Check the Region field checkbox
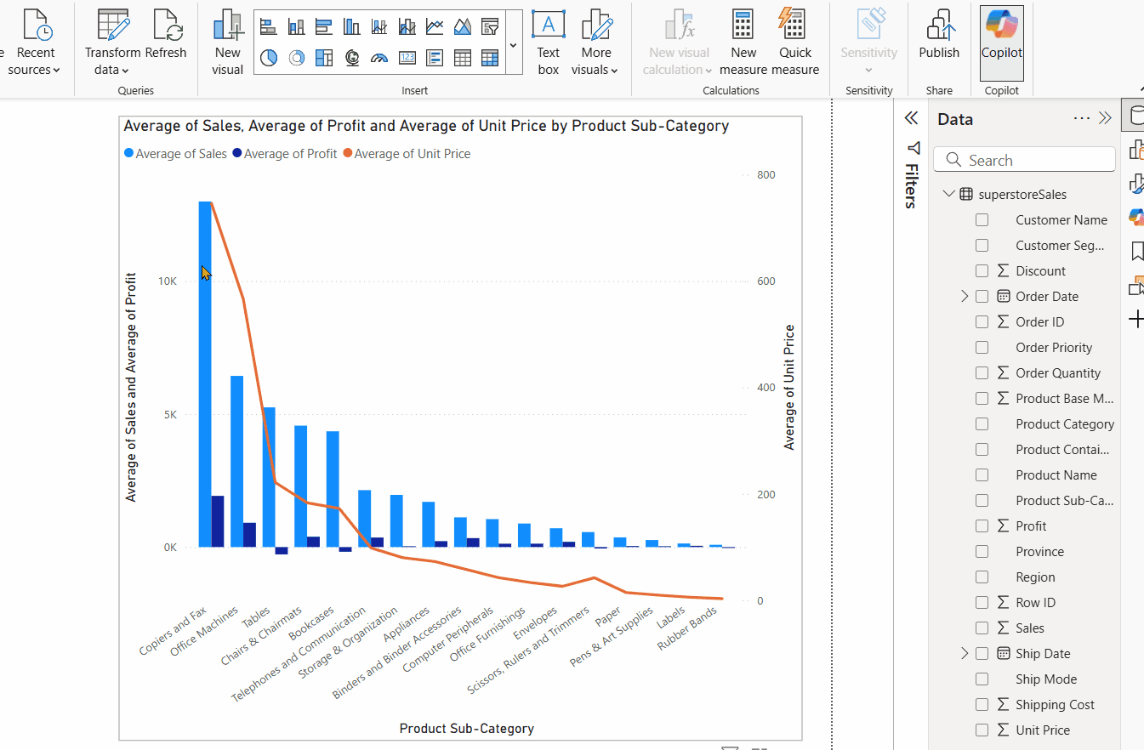 (982, 577)
